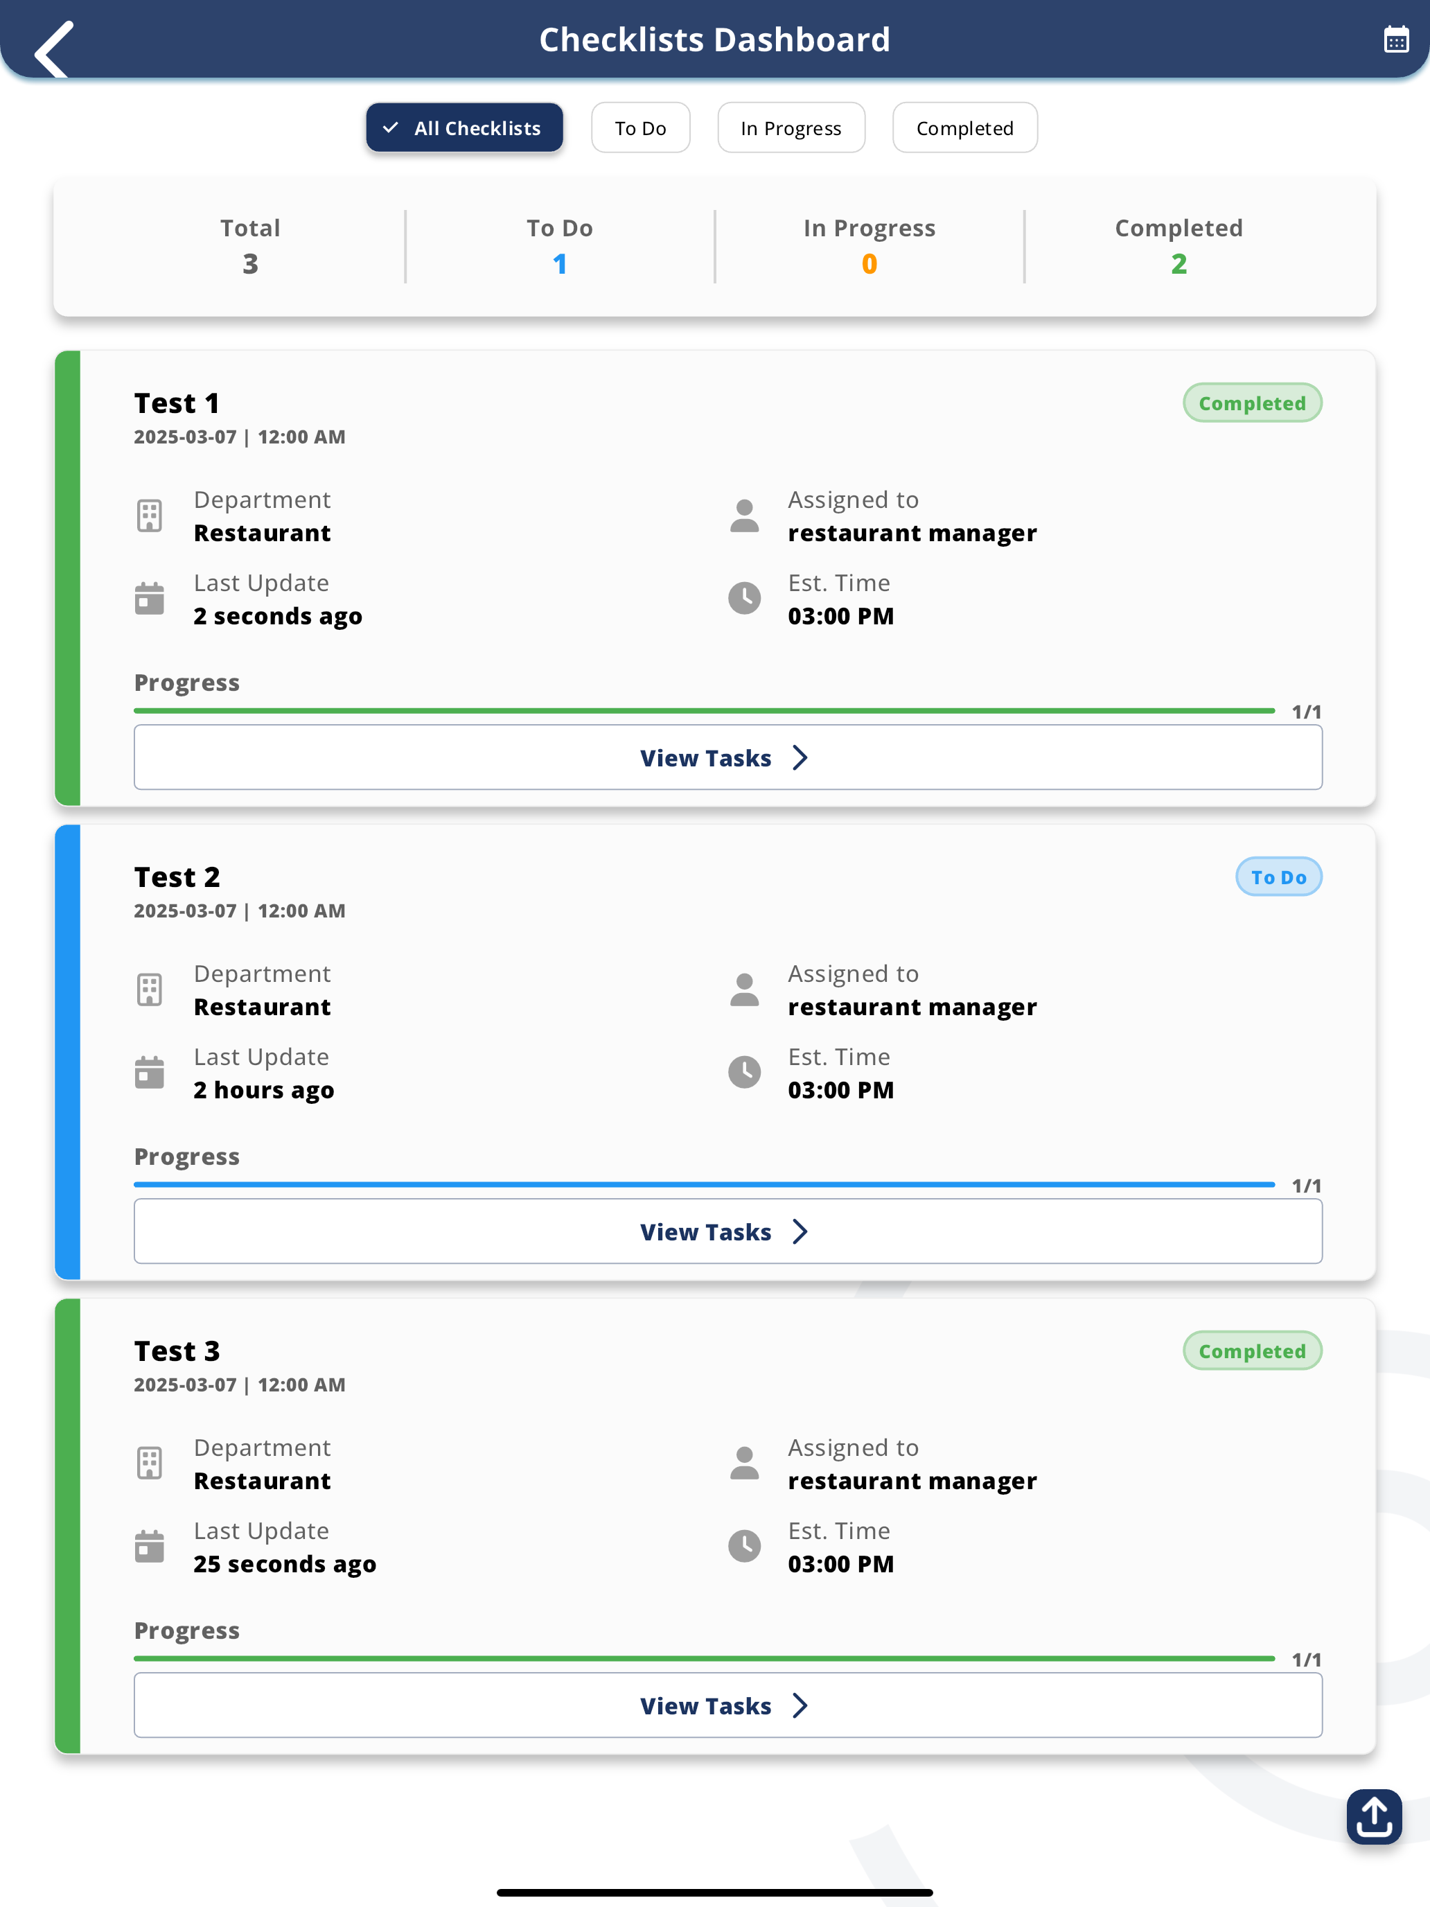Click the Est. Time clock icon in Test 3
This screenshot has height=1907, width=1430.
(745, 1547)
